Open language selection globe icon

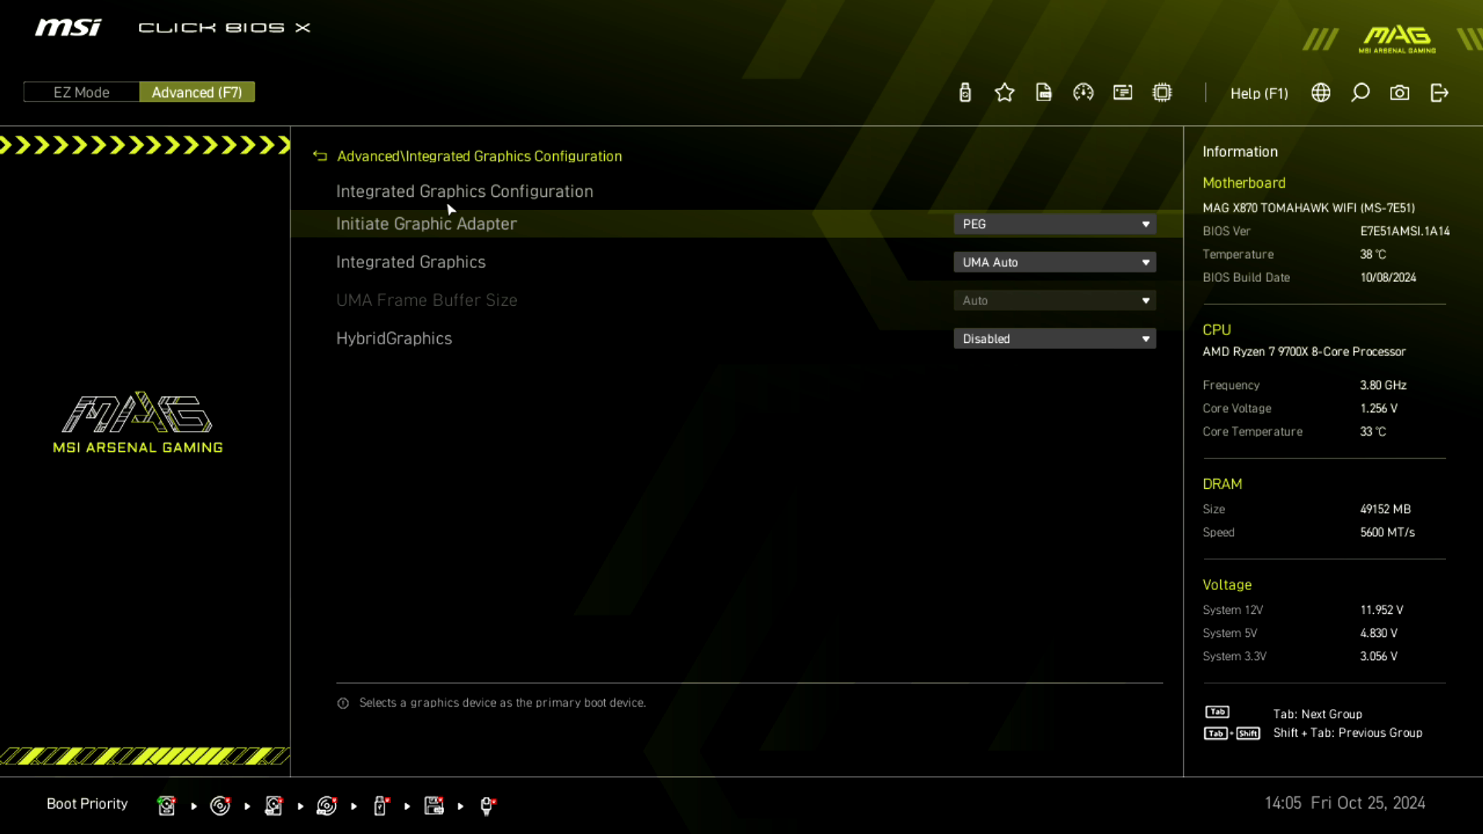click(x=1321, y=93)
